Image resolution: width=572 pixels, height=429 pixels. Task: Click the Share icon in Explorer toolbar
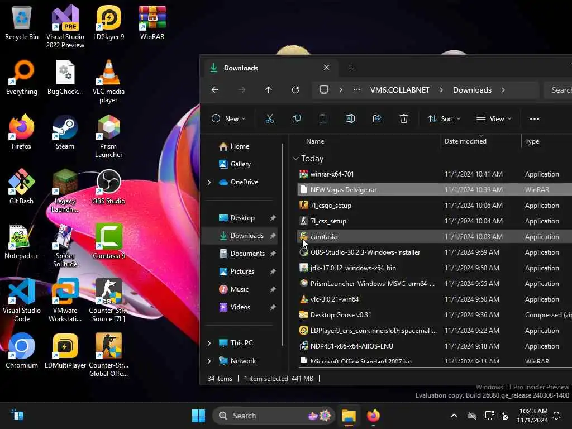coord(377,118)
